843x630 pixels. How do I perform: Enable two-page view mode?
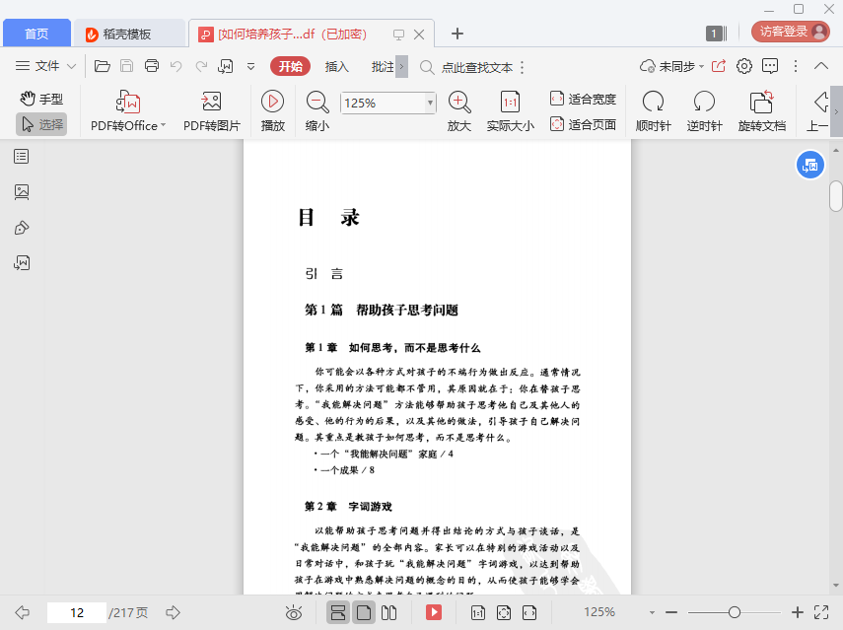tap(388, 613)
